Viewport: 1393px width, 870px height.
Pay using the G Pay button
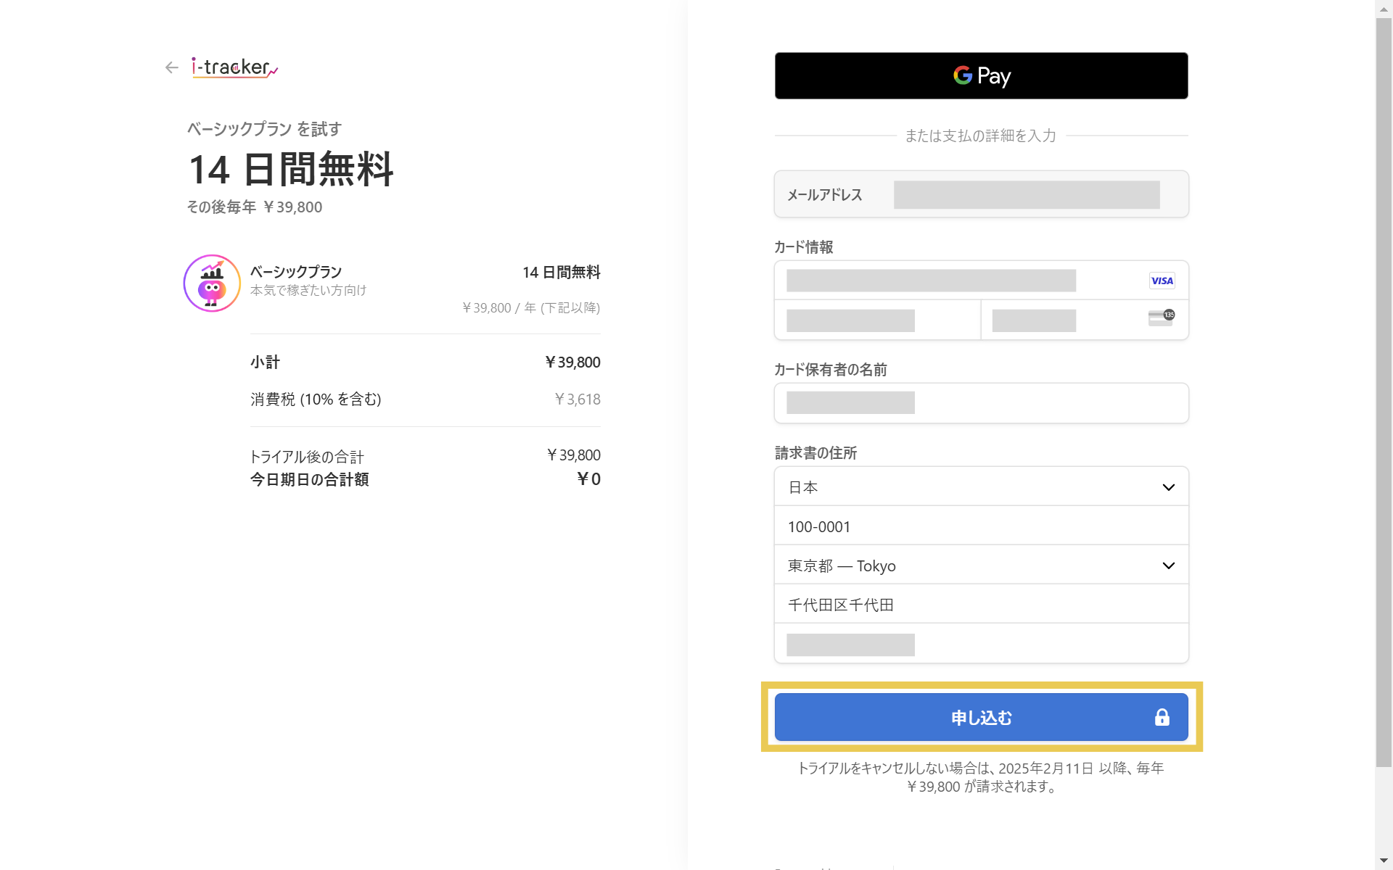[x=981, y=75]
